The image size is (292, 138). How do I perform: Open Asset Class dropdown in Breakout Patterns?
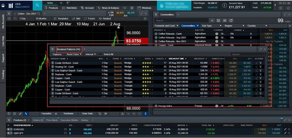(74, 54)
